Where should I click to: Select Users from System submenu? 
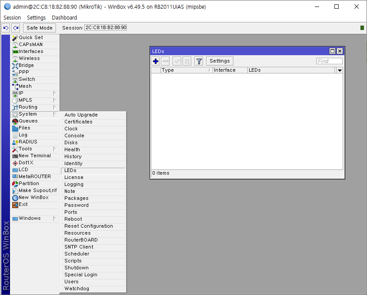coord(93,282)
